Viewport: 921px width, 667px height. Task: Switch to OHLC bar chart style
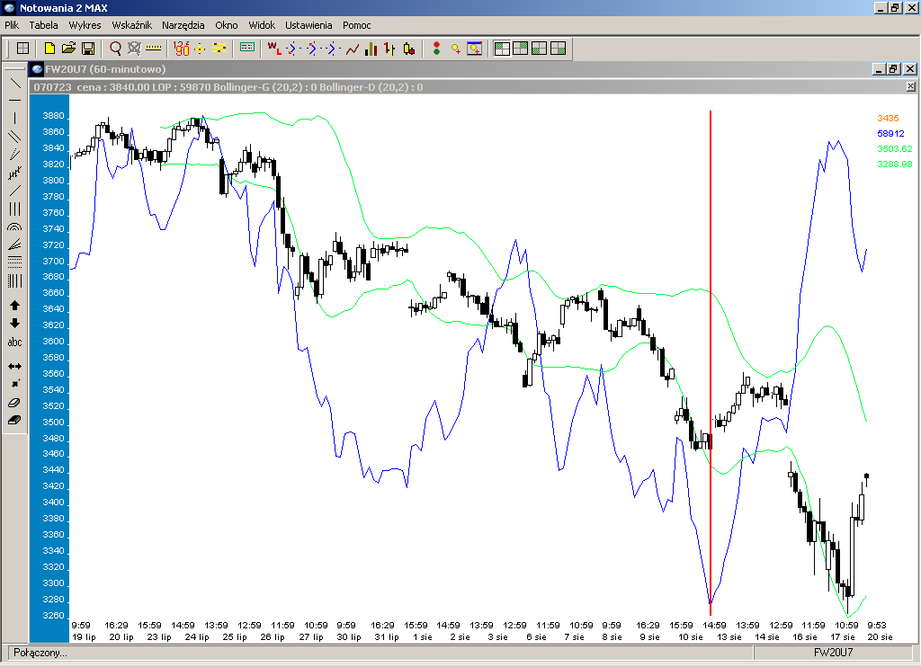coord(389,49)
